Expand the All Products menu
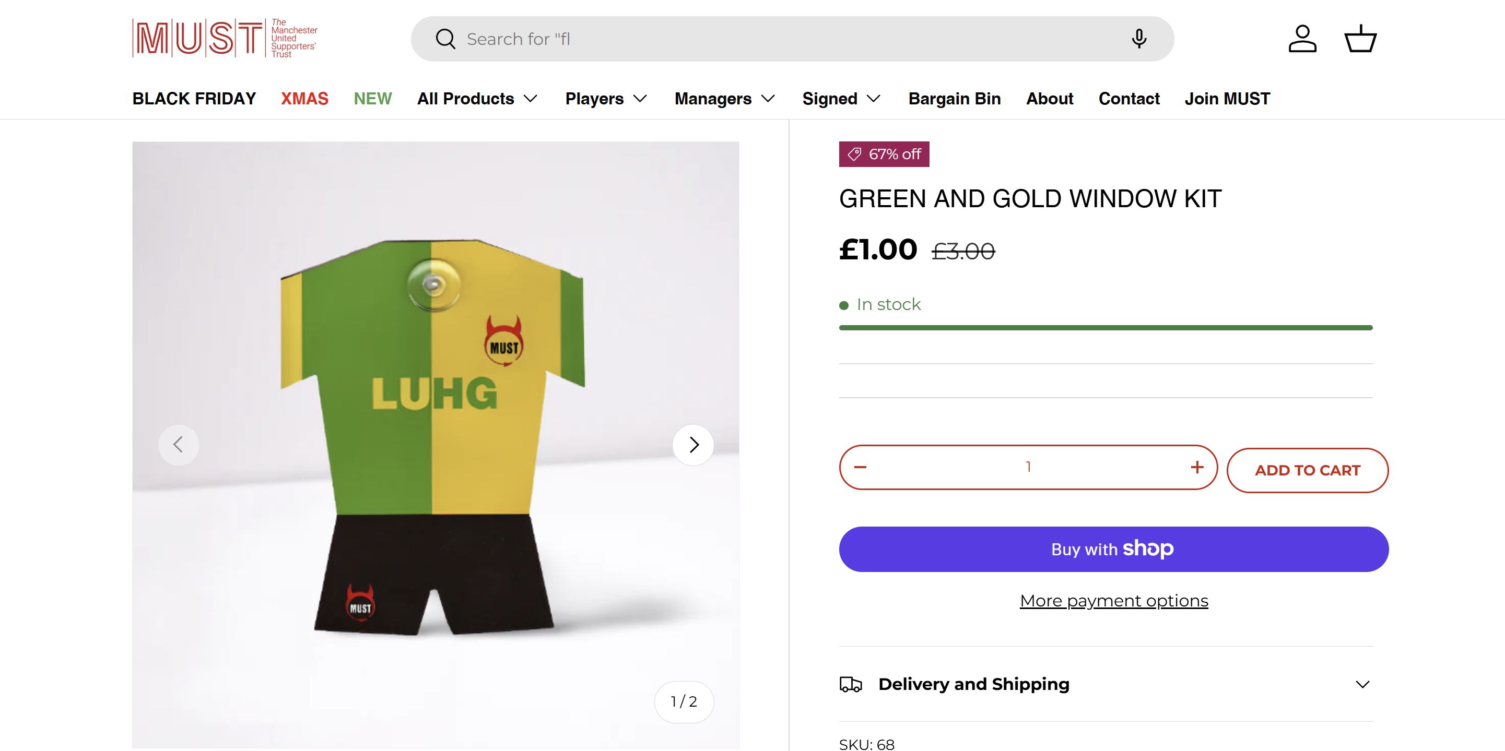1505x751 pixels. pyautogui.click(x=477, y=99)
